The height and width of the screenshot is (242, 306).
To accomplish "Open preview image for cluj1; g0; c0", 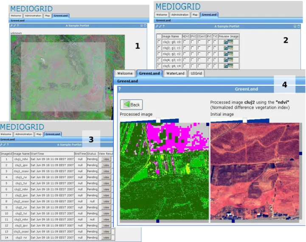I will click(228, 42).
